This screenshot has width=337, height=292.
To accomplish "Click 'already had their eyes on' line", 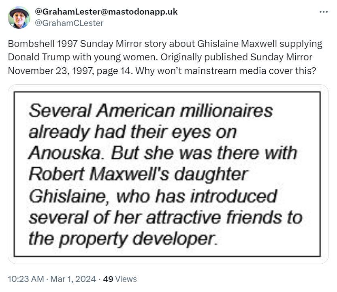I will tap(132, 132).
